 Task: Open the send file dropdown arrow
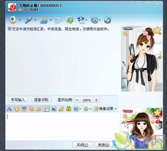(x=51, y=20)
